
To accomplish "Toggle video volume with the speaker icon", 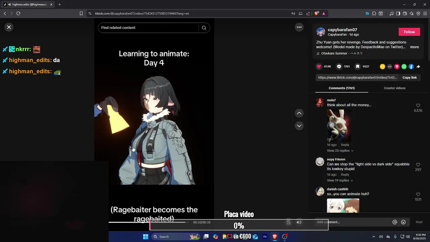I will [299, 222].
